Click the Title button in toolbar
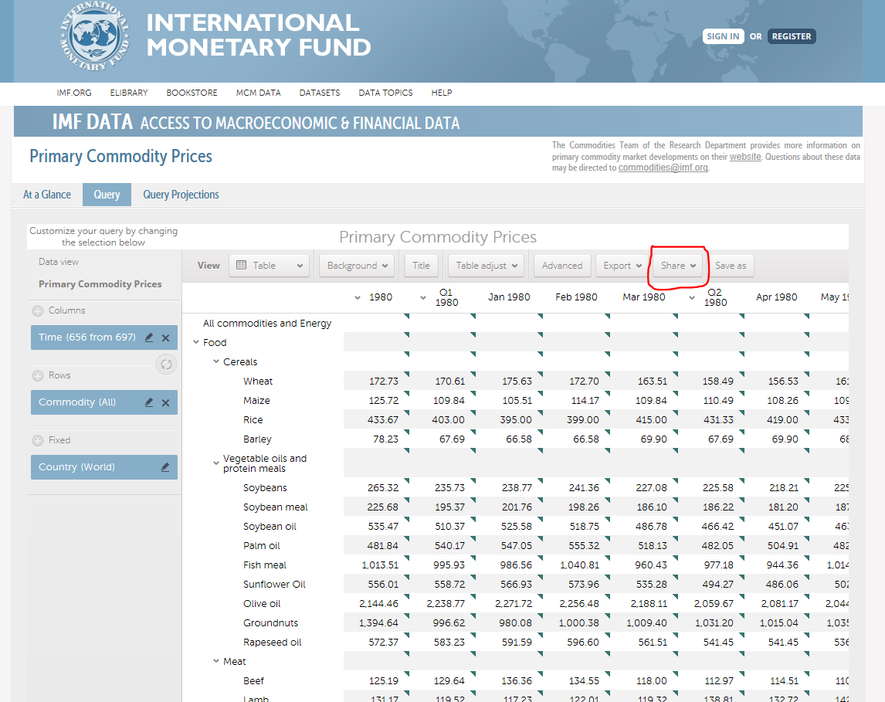 421,266
